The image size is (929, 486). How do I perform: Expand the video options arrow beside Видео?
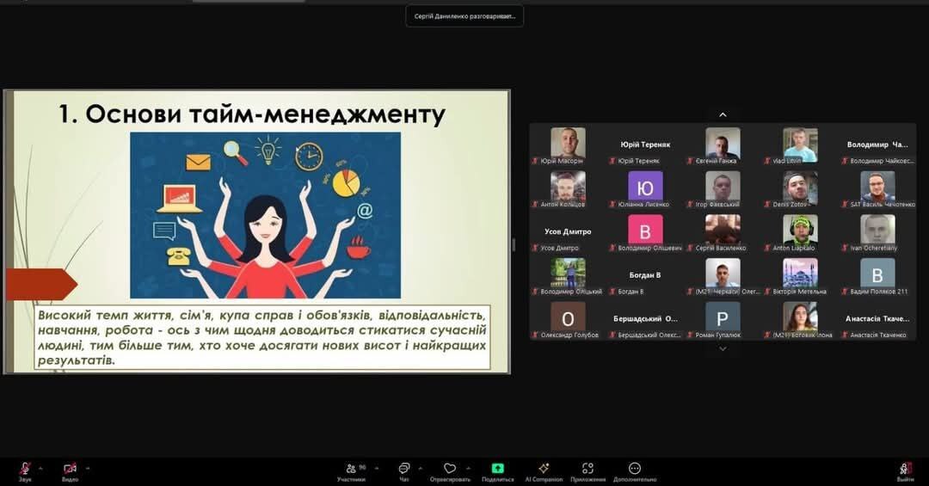(87, 468)
